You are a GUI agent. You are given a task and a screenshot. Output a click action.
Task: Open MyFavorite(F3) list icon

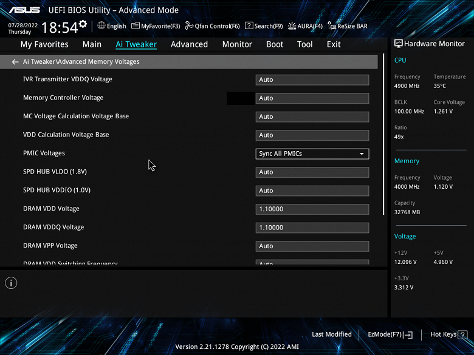(135, 26)
